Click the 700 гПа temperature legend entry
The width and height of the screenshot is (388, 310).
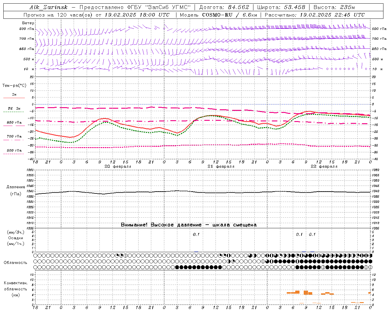pyautogui.click(x=14, y=137)
